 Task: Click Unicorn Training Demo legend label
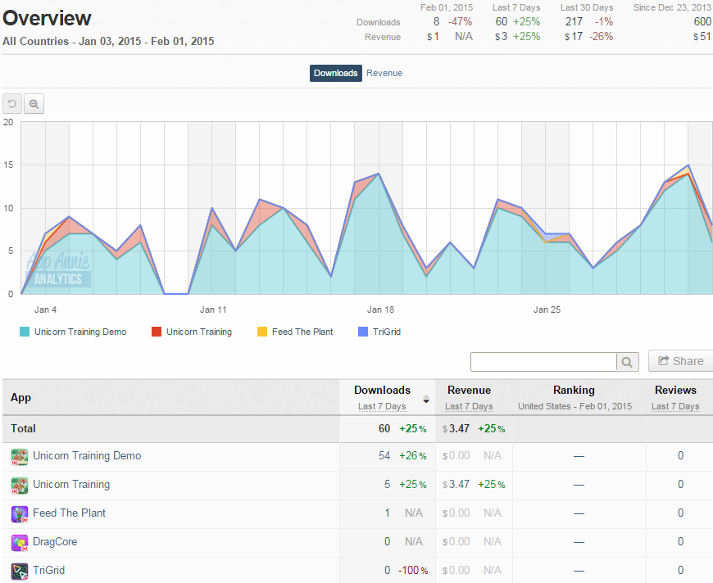tap(80, 332)
